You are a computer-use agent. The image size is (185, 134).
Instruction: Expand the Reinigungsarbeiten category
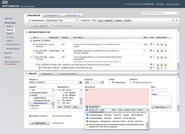tap(30, 92)
